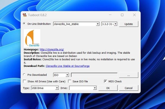Uncheck the MD5 Check checkbox
The image size is (165, 109).
point(105,81)
